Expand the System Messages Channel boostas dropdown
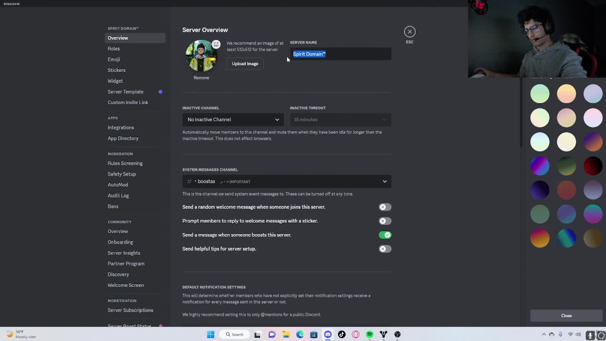The width and height of the screenshot is (606, 341). [x=287, y=181]
